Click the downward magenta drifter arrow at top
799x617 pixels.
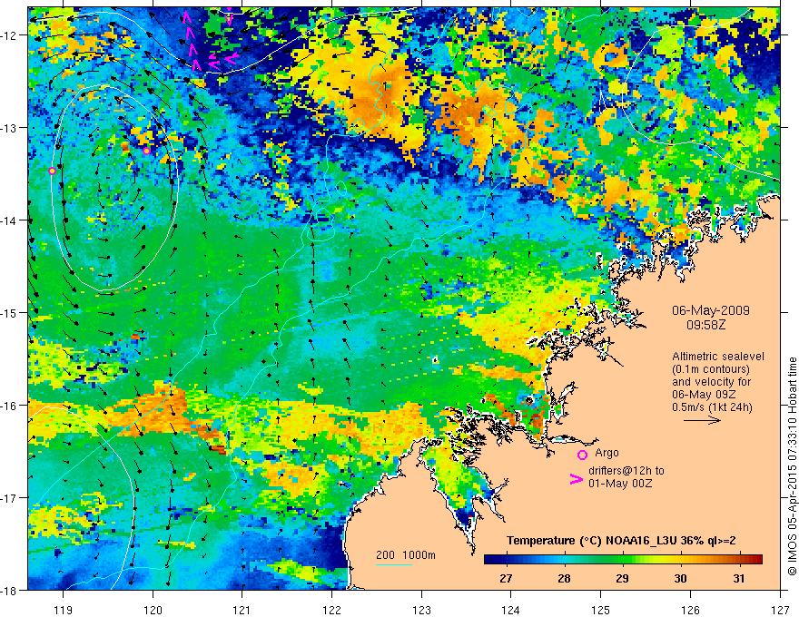coord(229,18)
